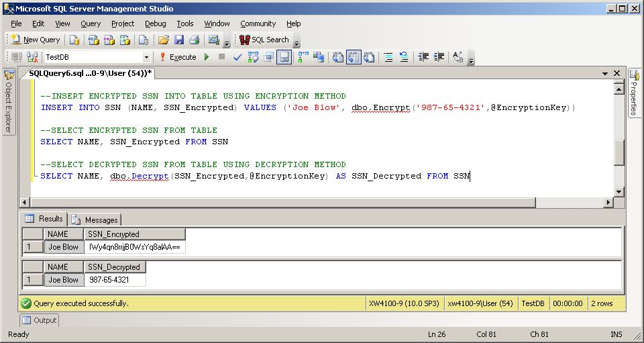The width and height of the screenshot is (644, 343).
Task: Open SQL Search toolbar options dropdown arrow
Action: [x=297, y=42]
